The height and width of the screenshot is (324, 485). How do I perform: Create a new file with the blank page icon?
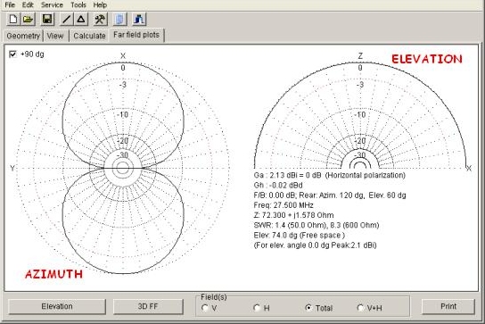tap(13, 20)
